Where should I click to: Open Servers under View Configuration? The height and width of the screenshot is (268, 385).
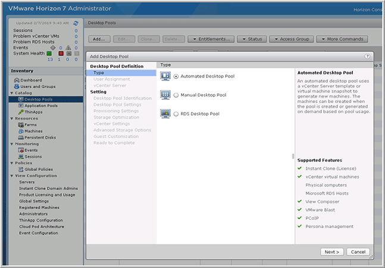(27, 182)
